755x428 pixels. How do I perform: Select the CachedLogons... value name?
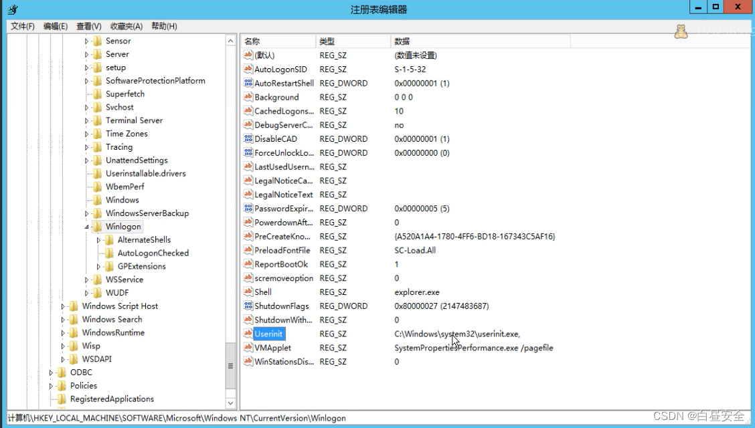(x=284, y=110)
